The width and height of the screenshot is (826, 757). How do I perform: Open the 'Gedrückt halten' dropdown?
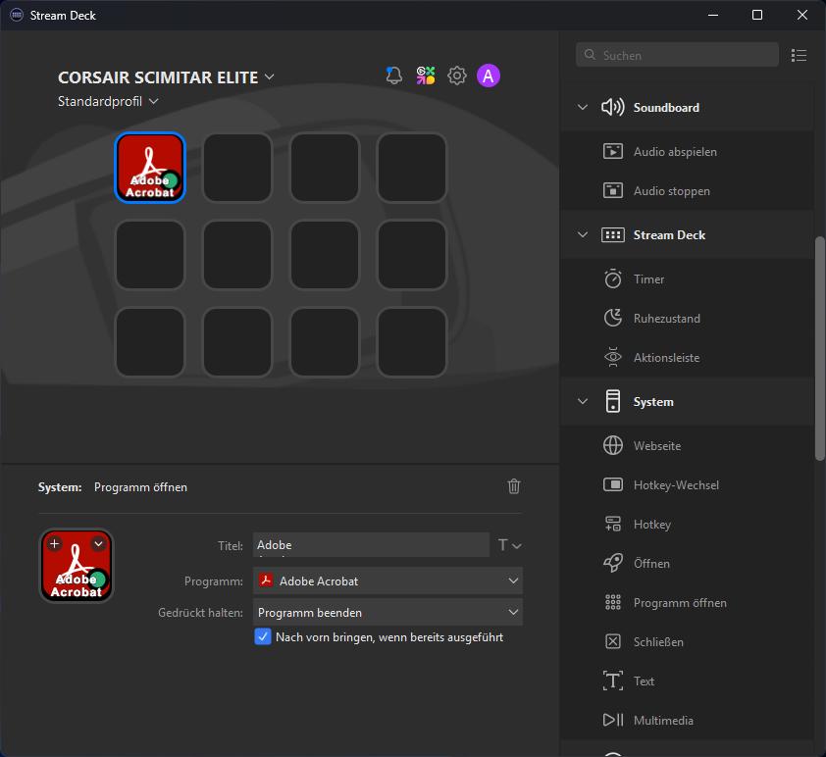coord(387,613)
